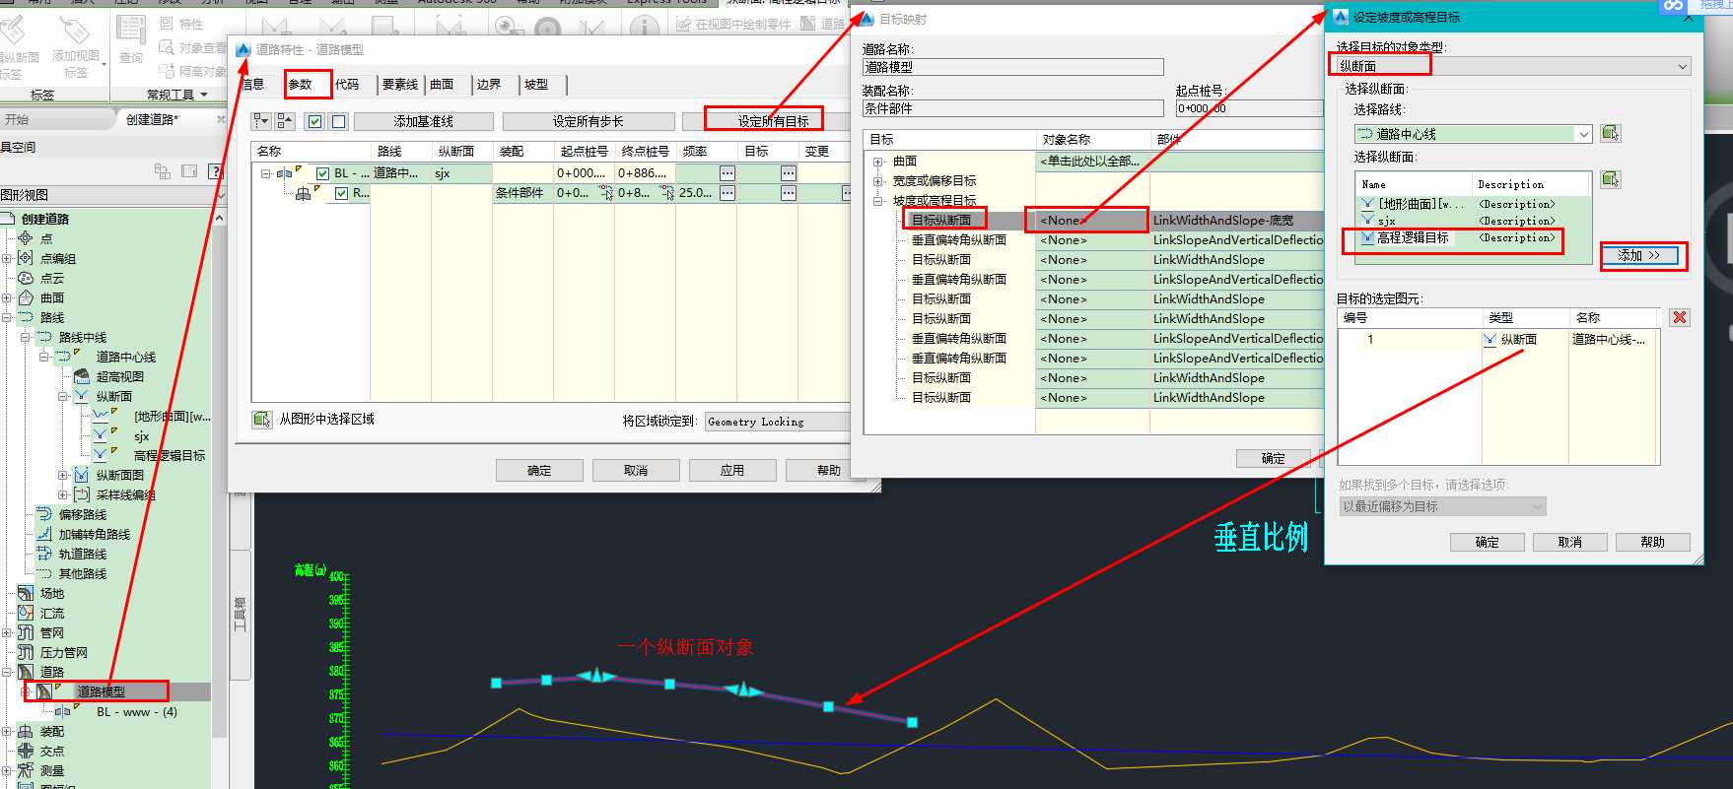Expand the 纵断面图 tree node
The width and height of the screenshot is (1733, 789).
point(63,475)
